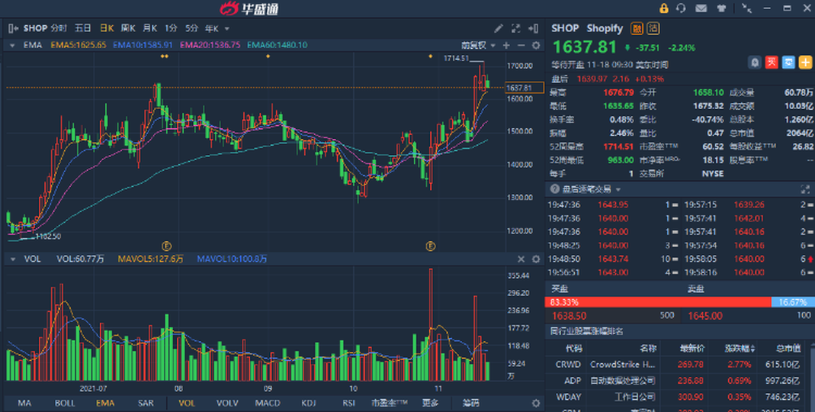Switch to the 分时 intraday tab
815x412 pixels.
pos(59,28)
